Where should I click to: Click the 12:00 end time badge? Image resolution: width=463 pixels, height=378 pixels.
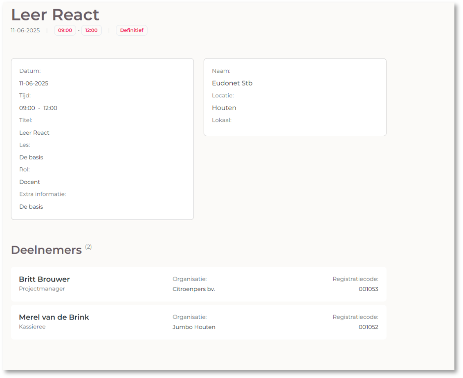tap(91, 30)
